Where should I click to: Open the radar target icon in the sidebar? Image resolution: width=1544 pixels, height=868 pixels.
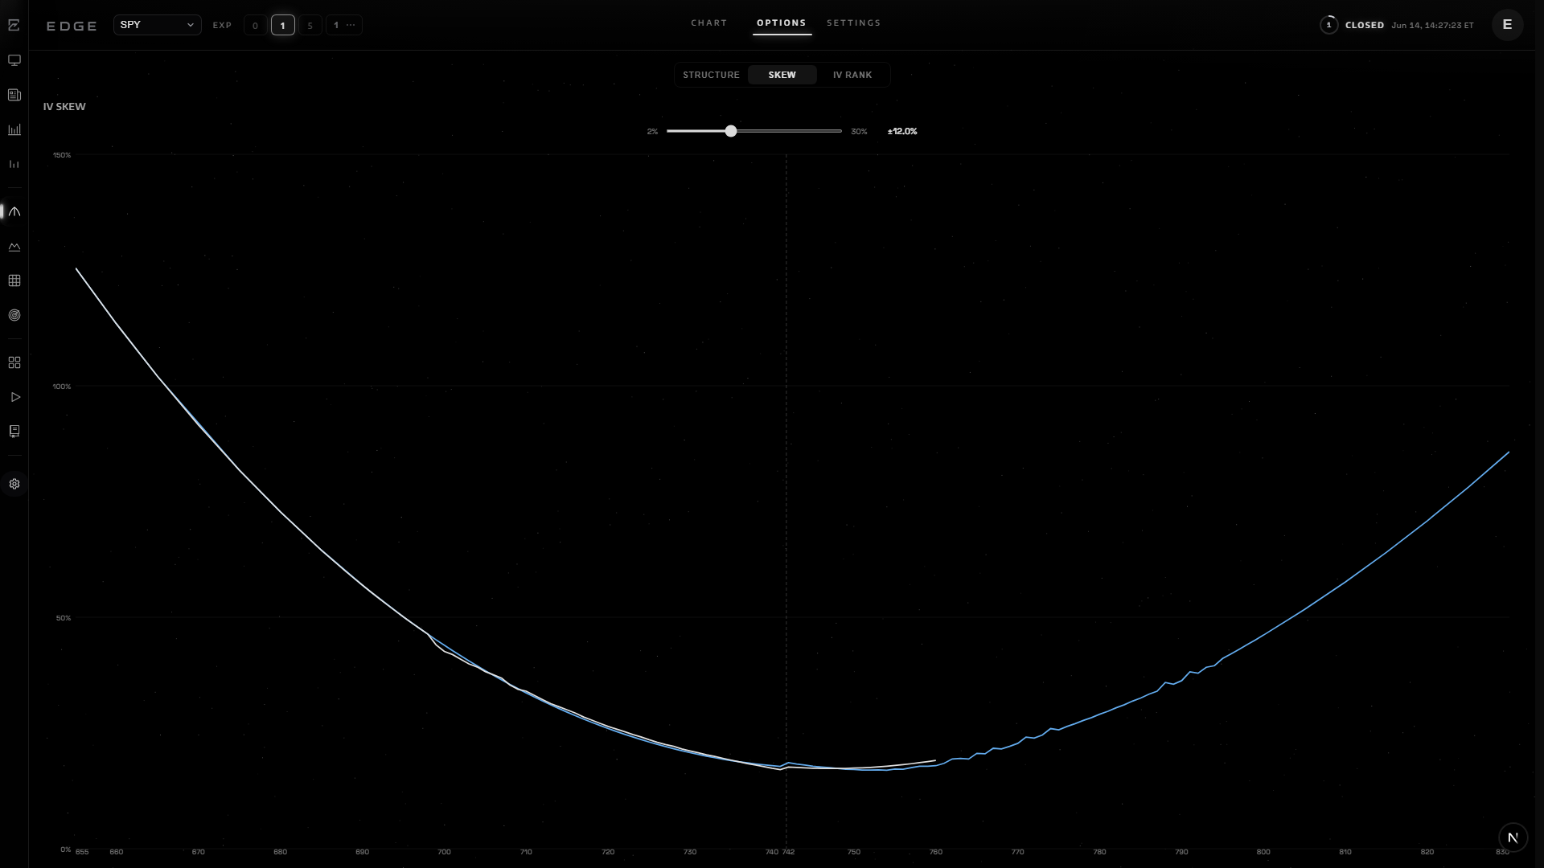[14, 315]
